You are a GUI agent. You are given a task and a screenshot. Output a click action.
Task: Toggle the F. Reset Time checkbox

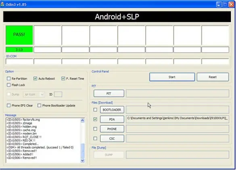63,79
